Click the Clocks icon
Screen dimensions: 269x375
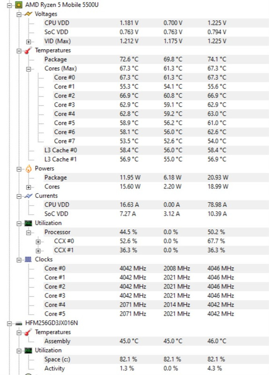coord(28,260)
